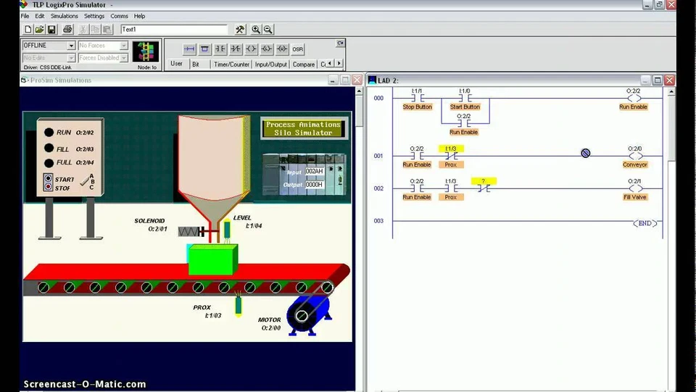Toggle the A B C selector switch

point(86,181)
